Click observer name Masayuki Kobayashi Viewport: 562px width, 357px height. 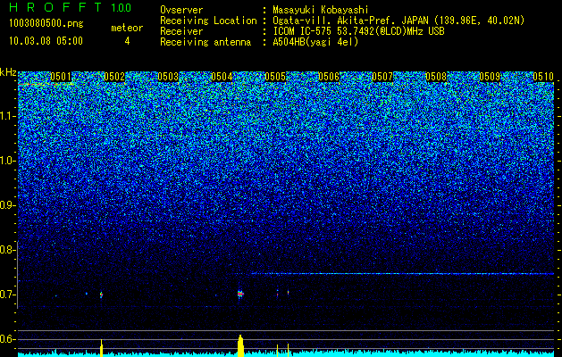(x=321, y=10)
